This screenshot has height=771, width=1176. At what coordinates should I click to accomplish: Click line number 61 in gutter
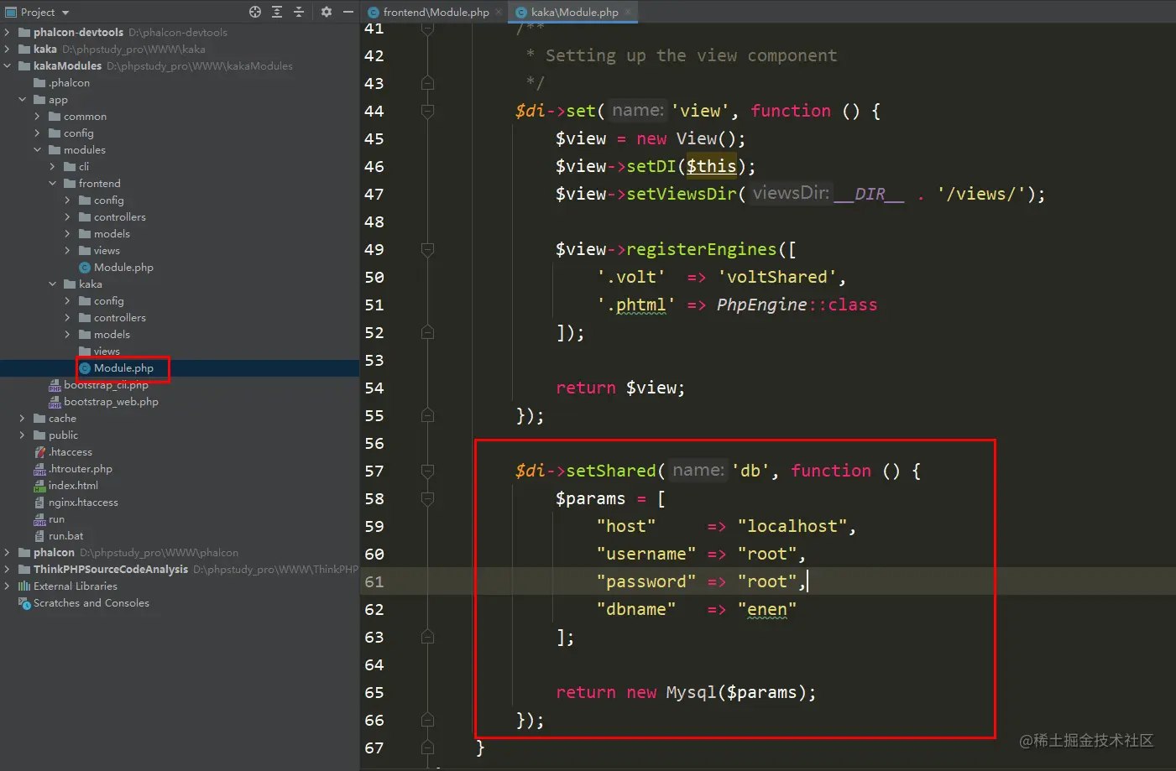tap(374, 581)
